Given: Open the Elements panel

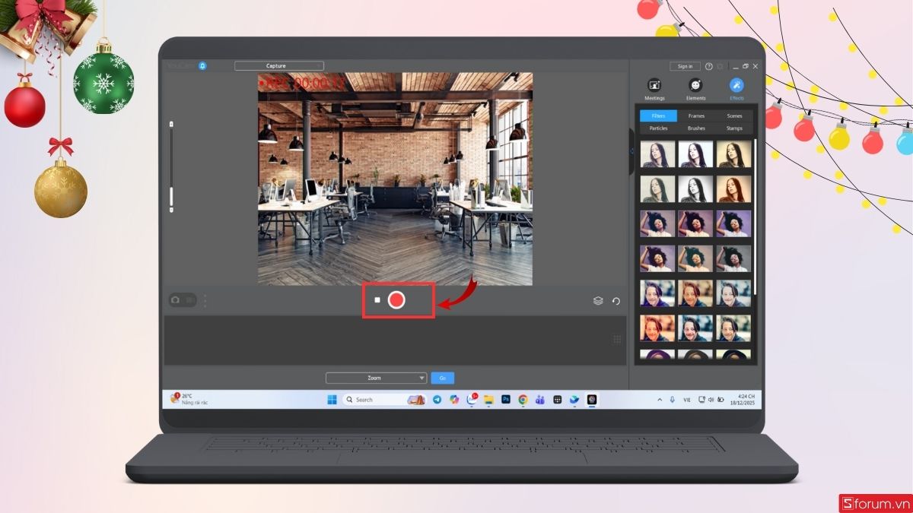Looking at the screenshot, I should 695,86.
